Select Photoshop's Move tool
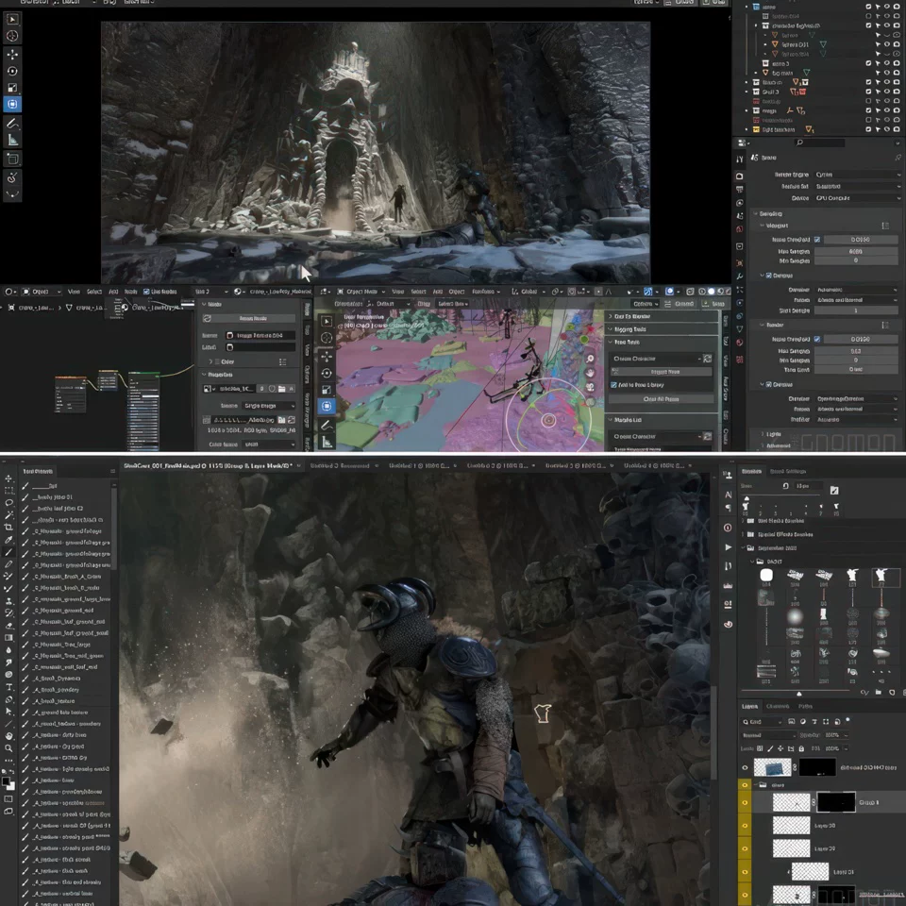906x906 pixels. [x=8, y=478]
